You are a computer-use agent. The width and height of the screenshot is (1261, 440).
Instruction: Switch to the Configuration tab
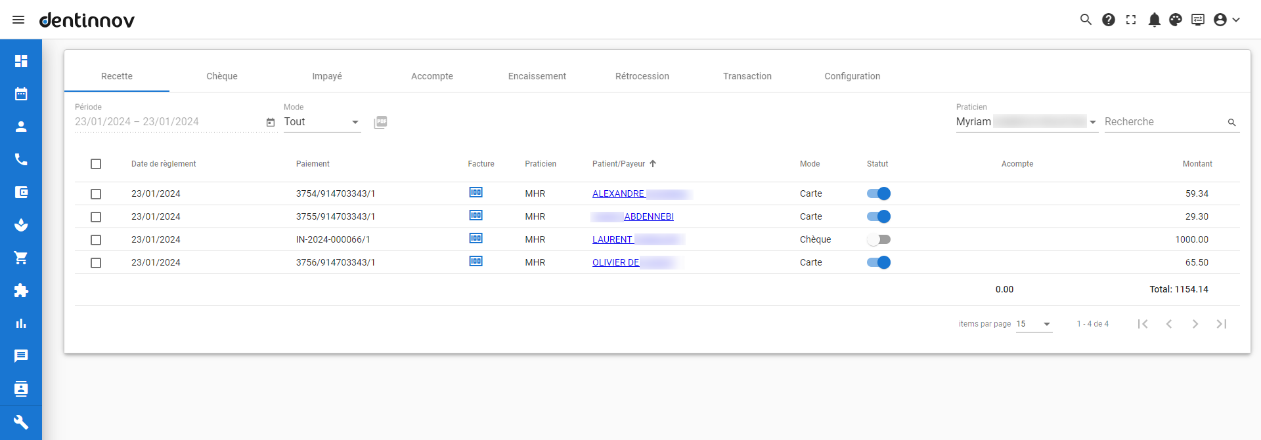click(852, 76)
